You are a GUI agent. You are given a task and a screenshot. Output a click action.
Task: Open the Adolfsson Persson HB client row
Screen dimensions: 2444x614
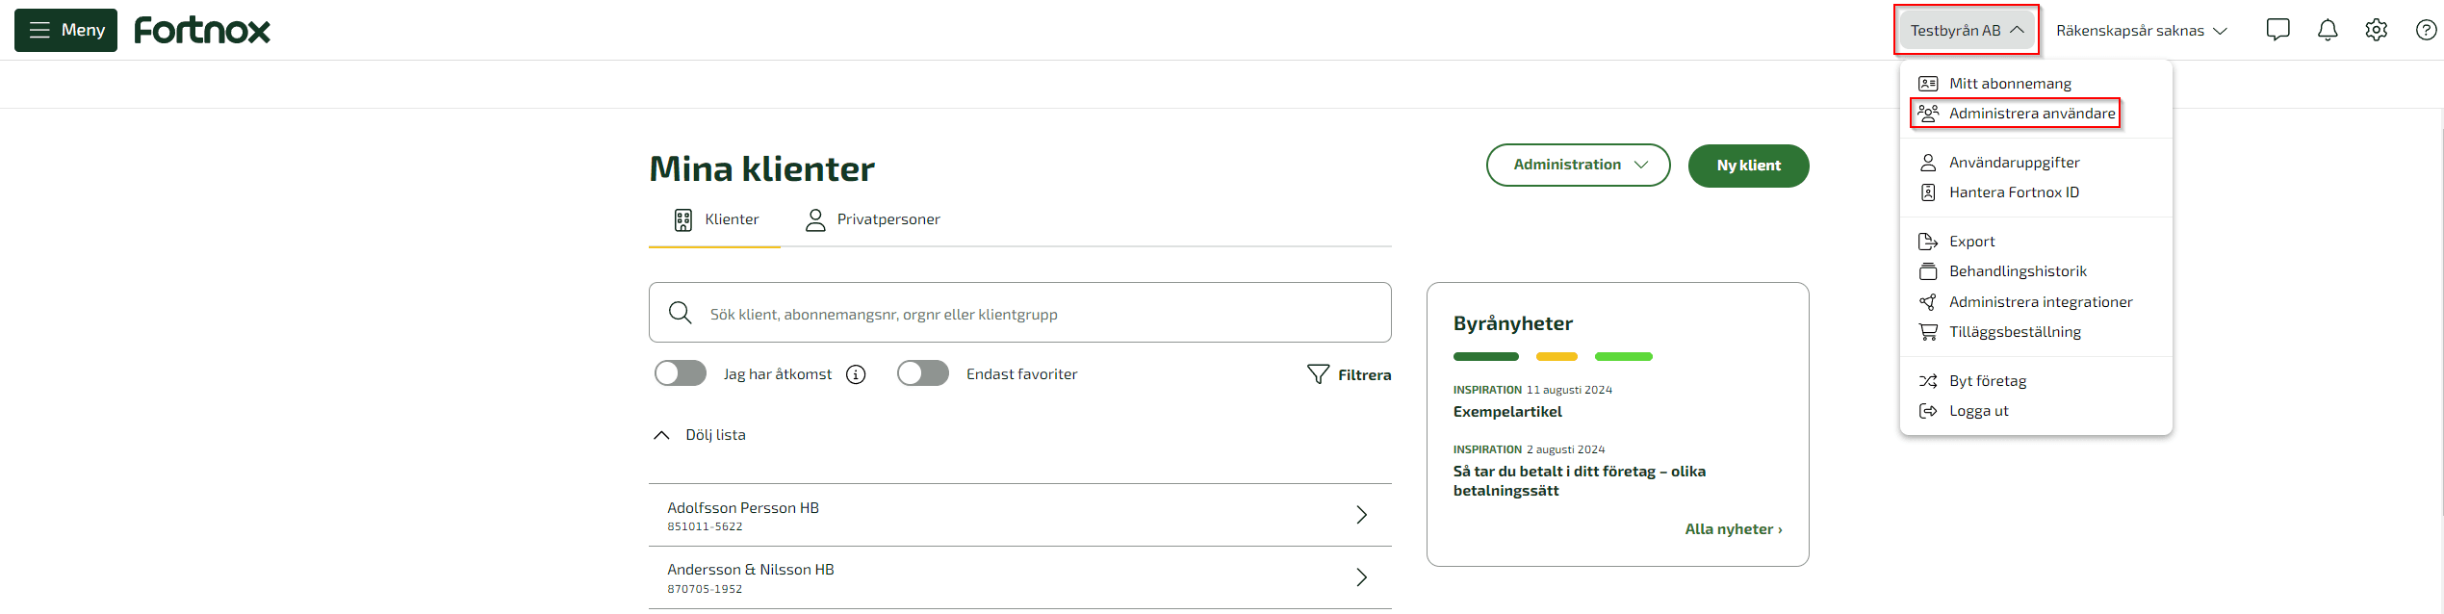coord(1020,515)
